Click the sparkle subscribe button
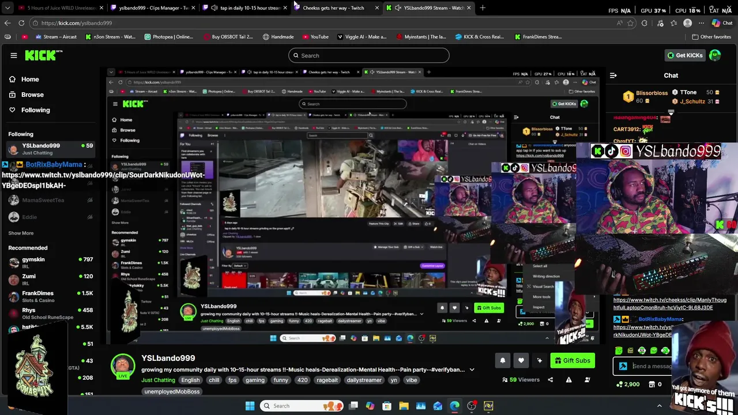This screenshot has height=415, width=738. (540, 361)
